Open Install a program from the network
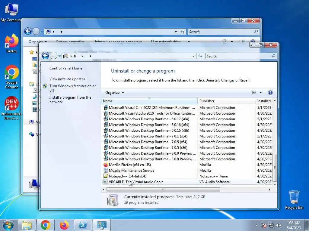309x231 pixels. pyautogui.click(x=70, y=100)
